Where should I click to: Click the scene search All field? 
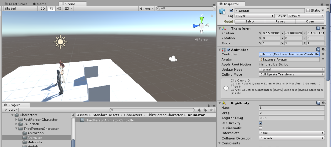pos(185,8)
